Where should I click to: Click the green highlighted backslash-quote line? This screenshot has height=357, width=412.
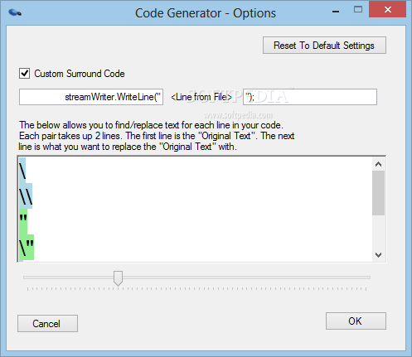pos(27,247)
